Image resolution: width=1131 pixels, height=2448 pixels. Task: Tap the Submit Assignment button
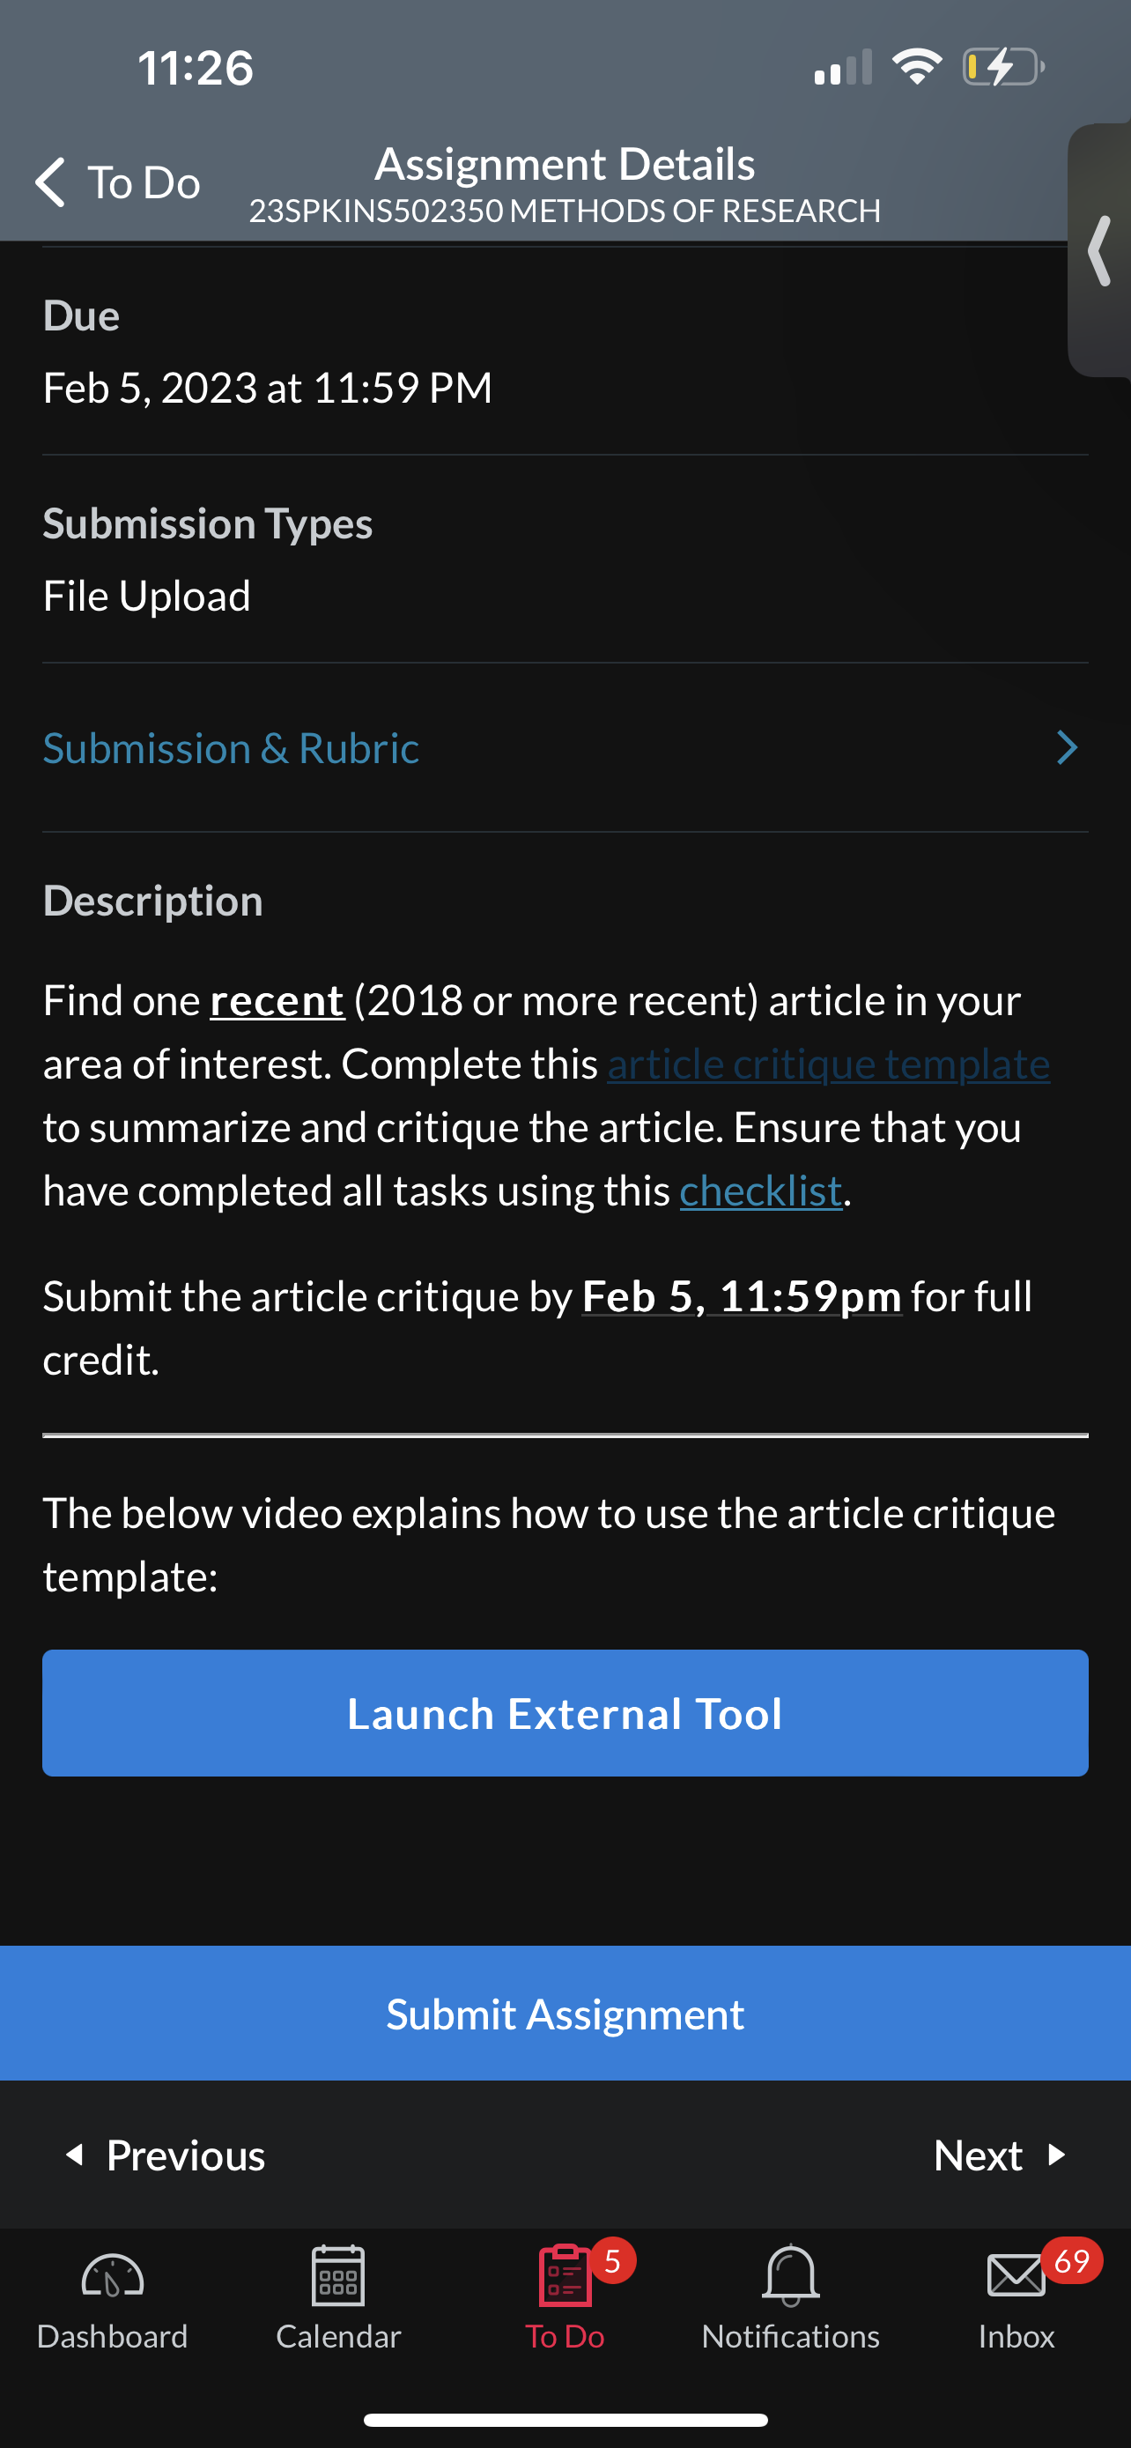tap(565, 2014)
